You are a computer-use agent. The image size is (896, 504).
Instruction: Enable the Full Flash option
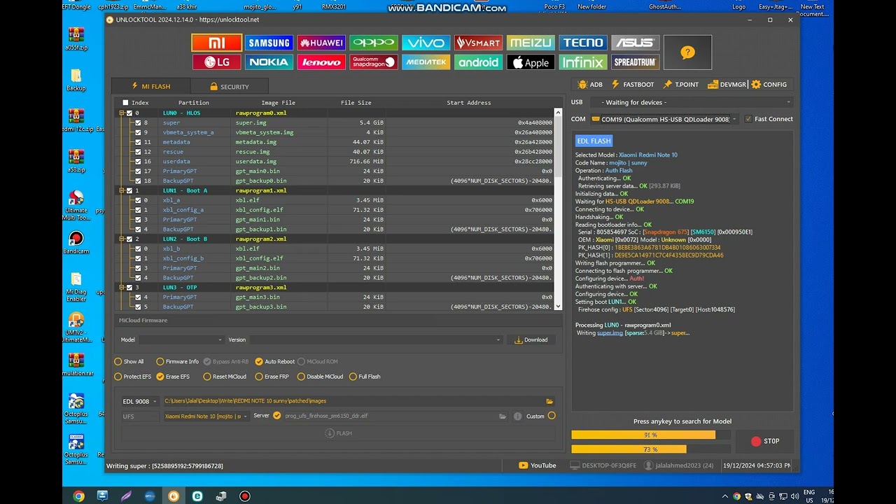point(353,377)
